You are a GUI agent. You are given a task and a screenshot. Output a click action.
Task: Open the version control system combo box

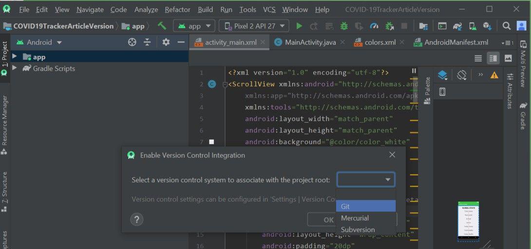[366, 179]
